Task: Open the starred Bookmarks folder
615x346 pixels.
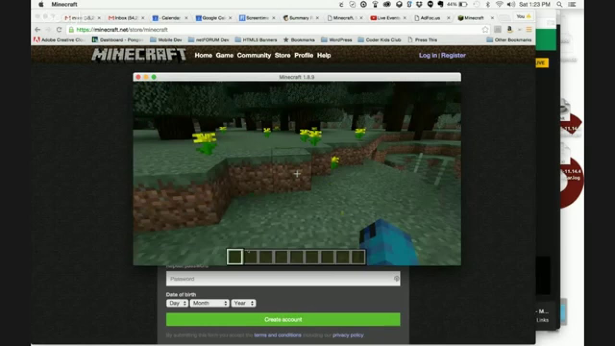Action: point(299,40)
